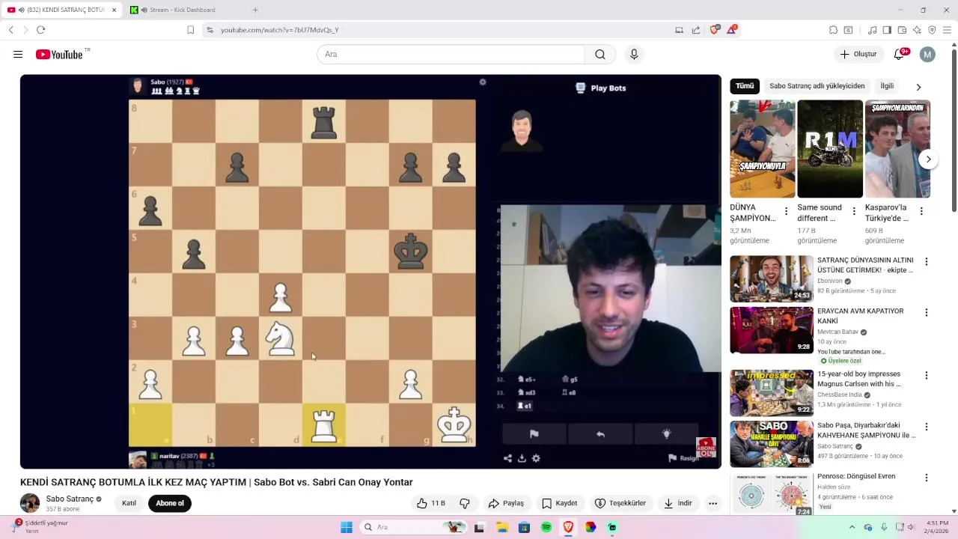Click the İndir download button
The image size is (958, 539).
click(678, 503)
